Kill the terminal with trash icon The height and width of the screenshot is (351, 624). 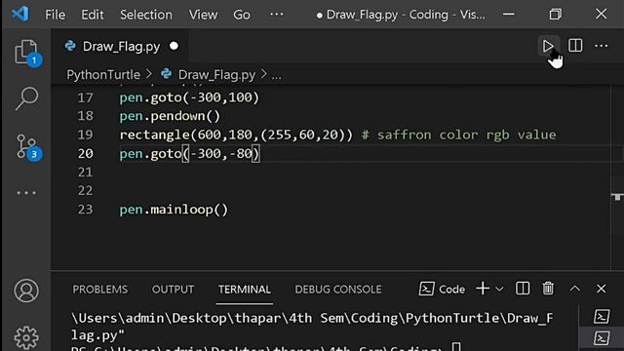548,289
